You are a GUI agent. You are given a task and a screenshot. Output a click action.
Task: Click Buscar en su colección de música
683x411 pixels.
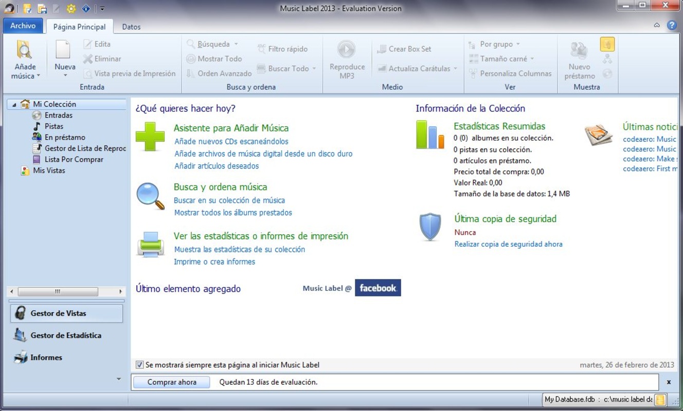229,200
